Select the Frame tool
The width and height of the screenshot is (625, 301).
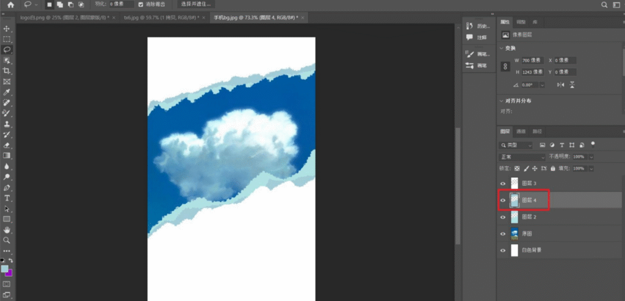[7, 82]
